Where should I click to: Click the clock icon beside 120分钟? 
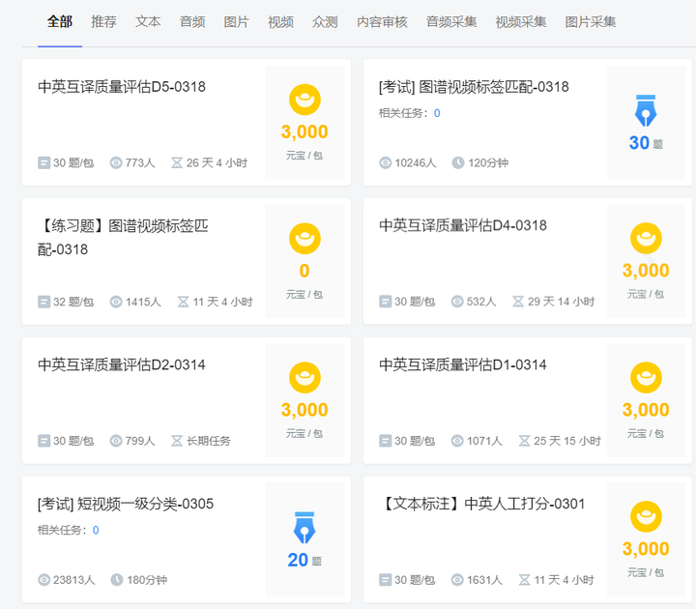pos(458,163)
